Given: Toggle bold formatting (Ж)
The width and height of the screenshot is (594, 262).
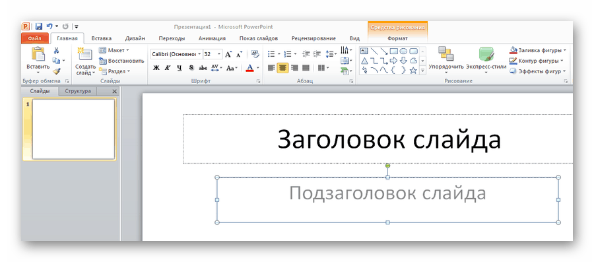Looking at the screenshot, I should coord(156,68).
